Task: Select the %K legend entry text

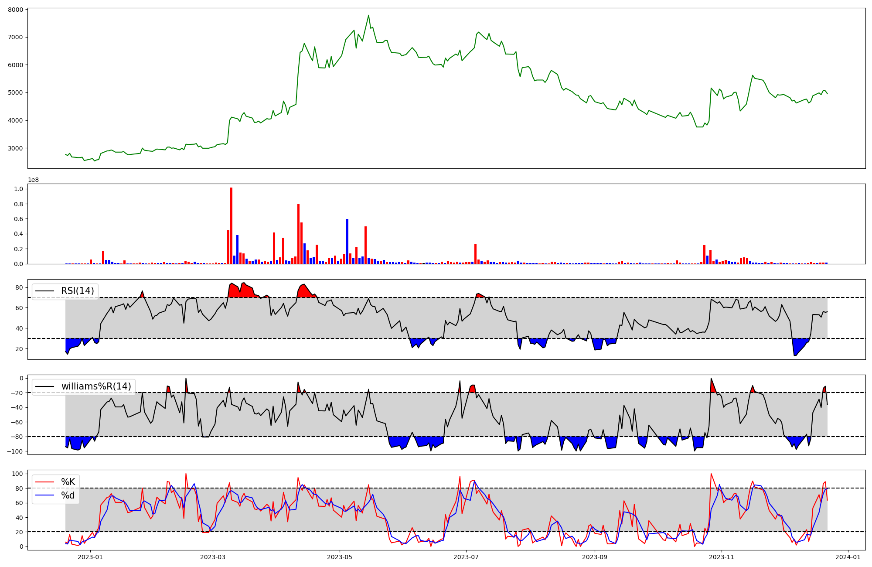Action: point(68,482)
